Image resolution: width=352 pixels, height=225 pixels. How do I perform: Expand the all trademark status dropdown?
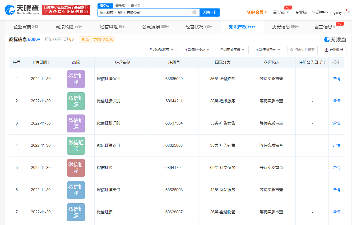tap(161, 50)
